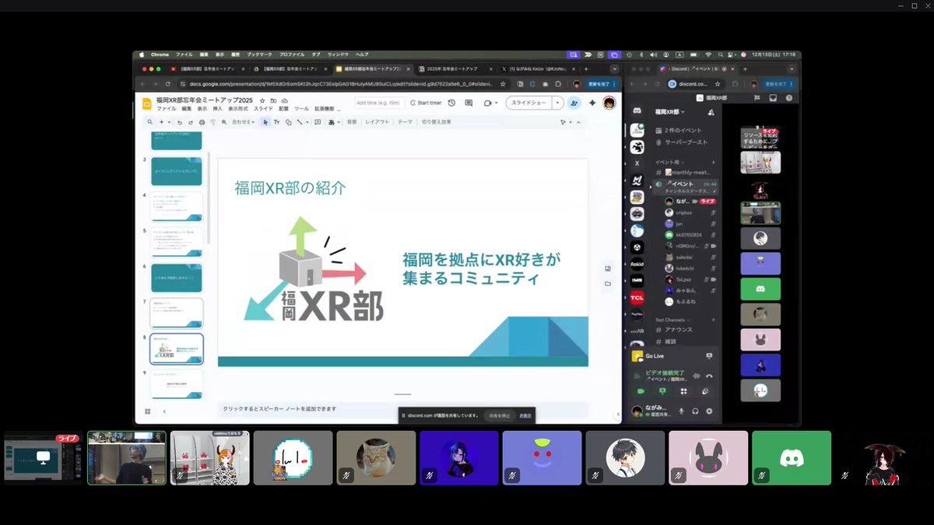Image resolution: width=934 pixels, height=525 pixels.
Task: Open Discord user settings gear
Action: (x=709, y=411)
